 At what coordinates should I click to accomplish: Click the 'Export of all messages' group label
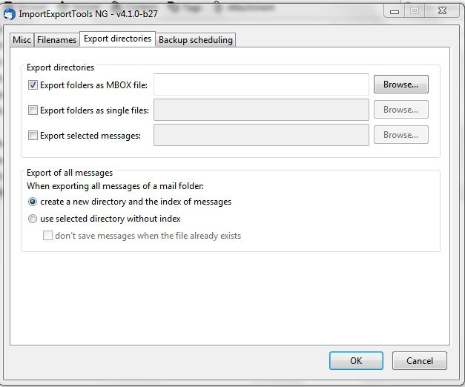(70, 173)
